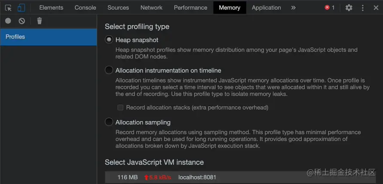Viewport: 383px width, 184px height.
Task: Open the Application tab
Action: tap(266, 8)
